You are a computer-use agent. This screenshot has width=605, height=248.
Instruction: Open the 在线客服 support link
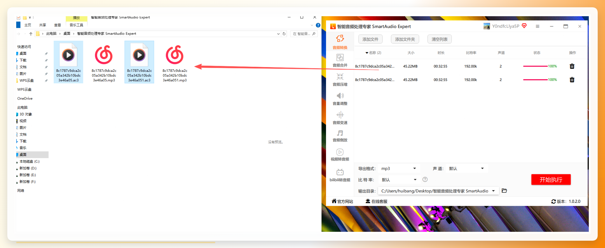click(376, 201)
